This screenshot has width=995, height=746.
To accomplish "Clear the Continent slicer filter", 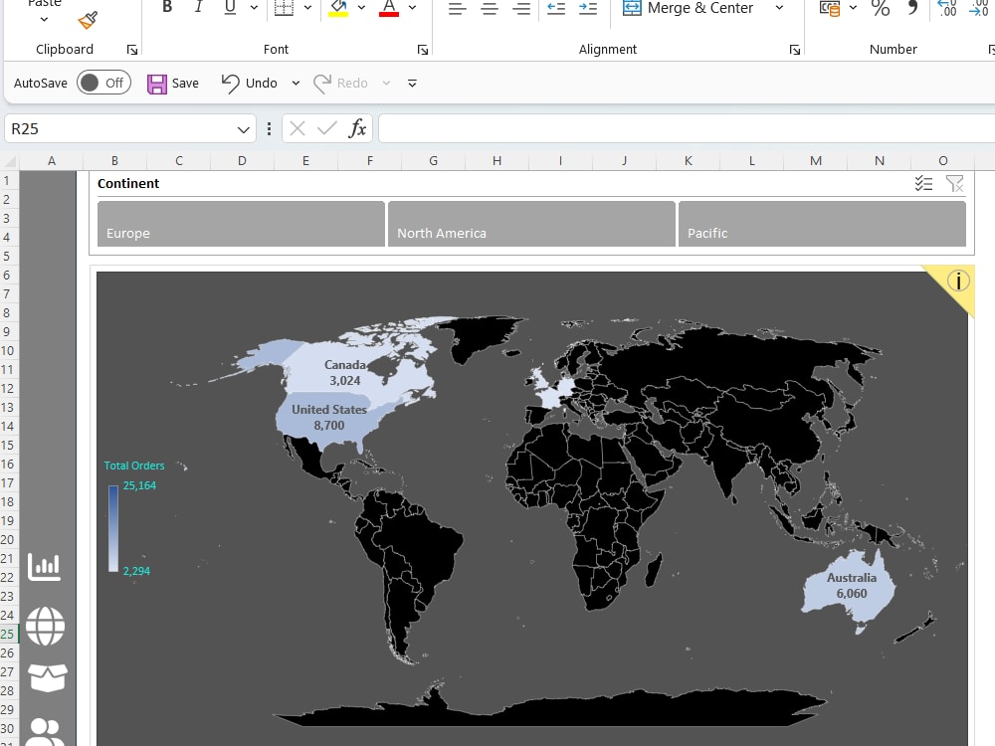I will (954, 183).
